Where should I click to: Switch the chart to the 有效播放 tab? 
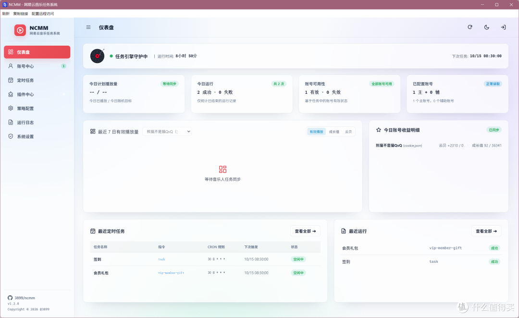(316, 132)
